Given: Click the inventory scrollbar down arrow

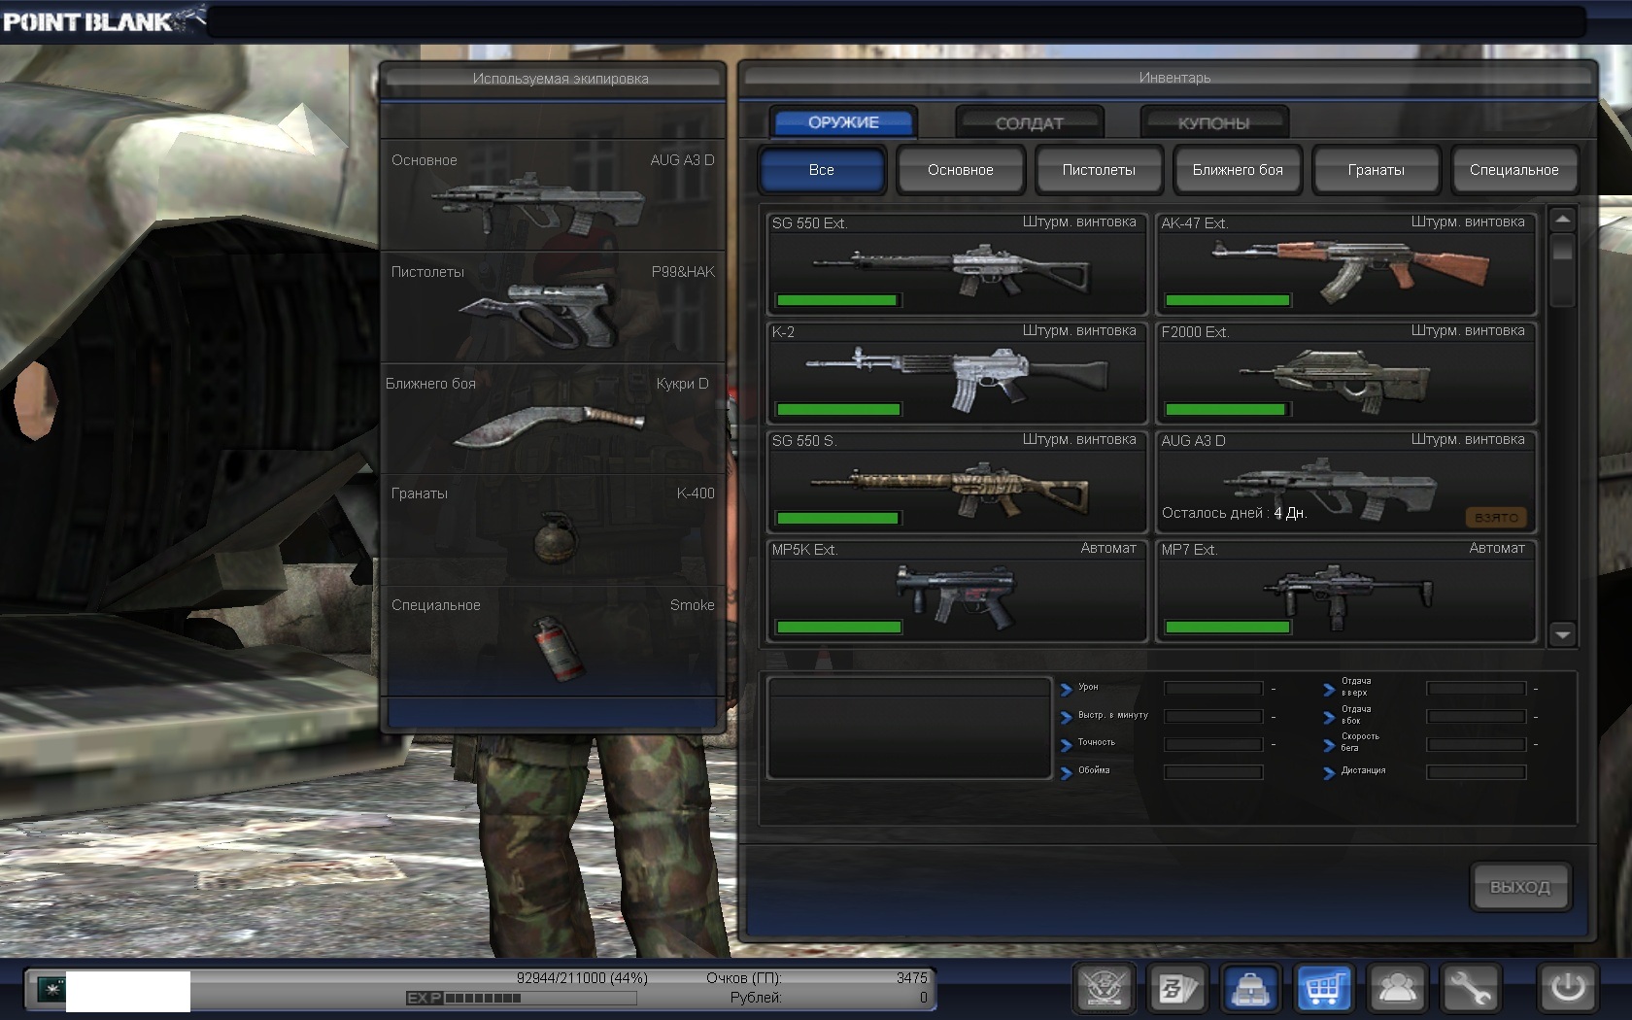Looking at the screenshot, I should [x=1562, y=634].
